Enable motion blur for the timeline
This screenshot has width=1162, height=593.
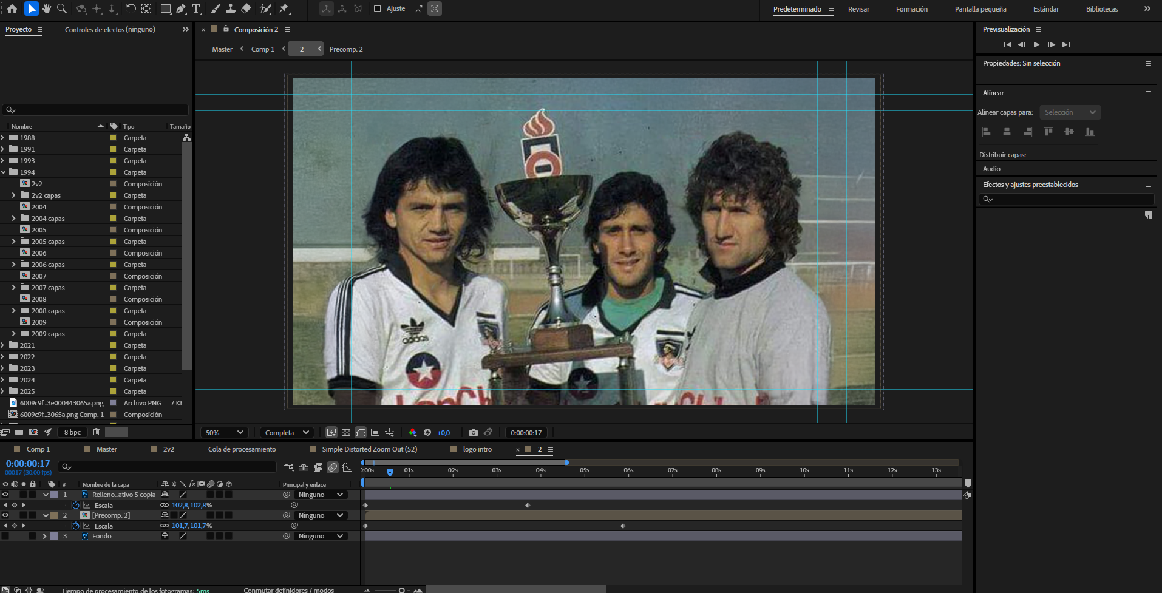333,467
